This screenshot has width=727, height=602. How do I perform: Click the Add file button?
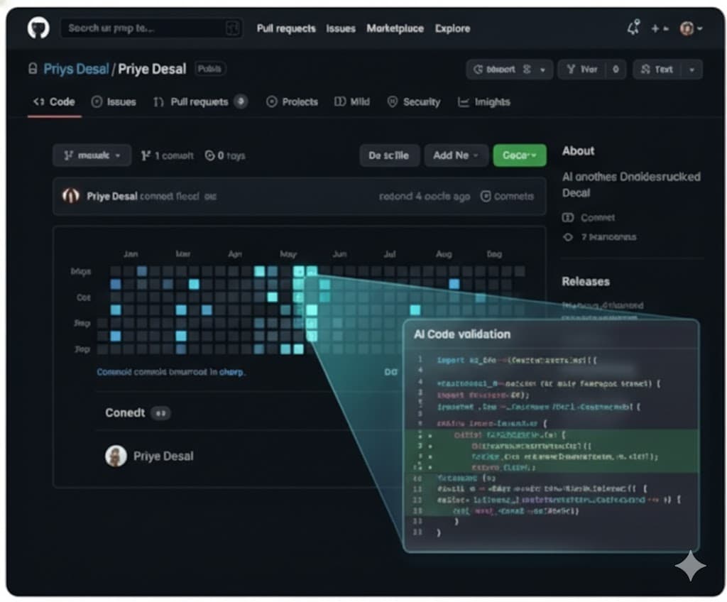coord(456,155)
